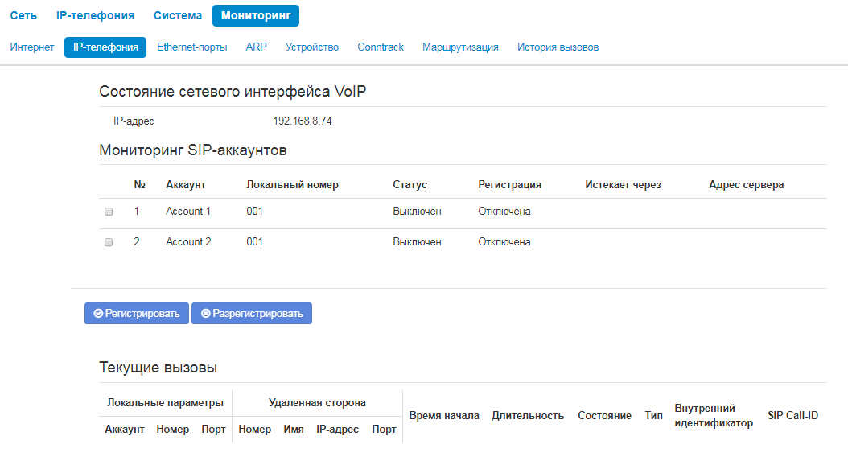Click the Account 1 name cell

point(188,212)
